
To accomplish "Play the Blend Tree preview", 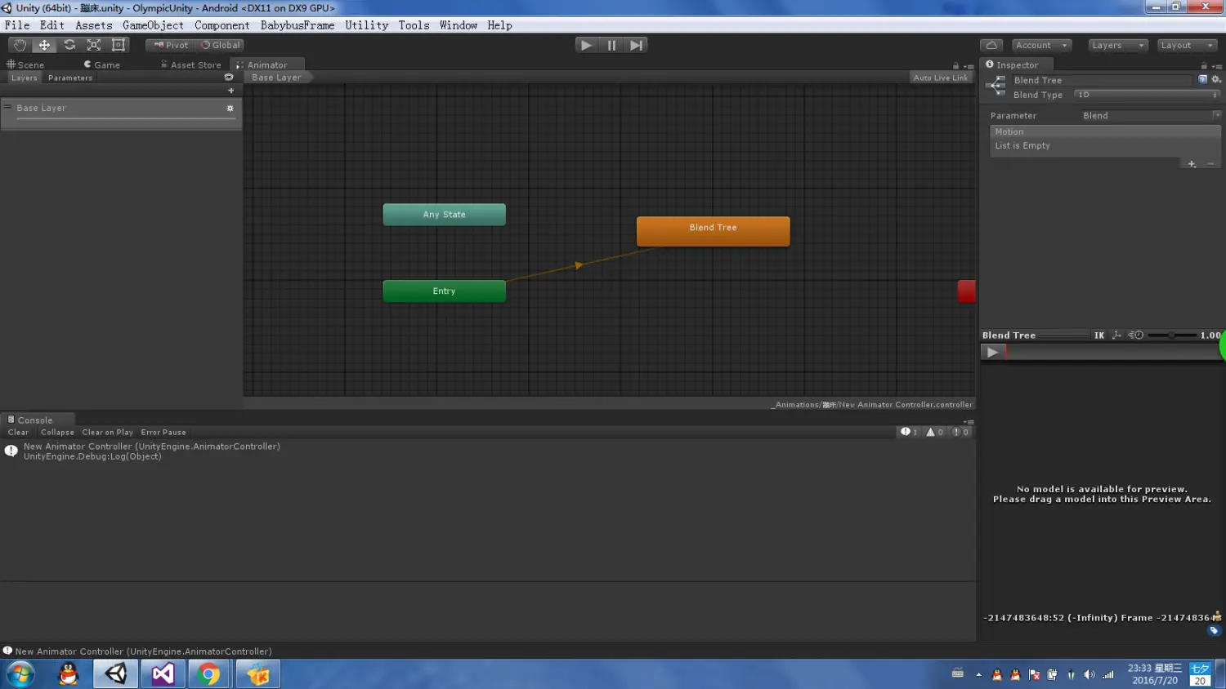I will (x=992, y=353).
